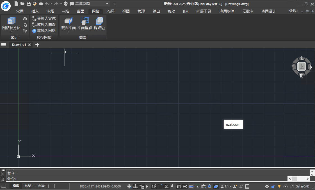Toggle polar tracking in status bar
Image resolution: width=315 pixels, height=190 pixels.
pyautogui.click(x=154, y=186)
